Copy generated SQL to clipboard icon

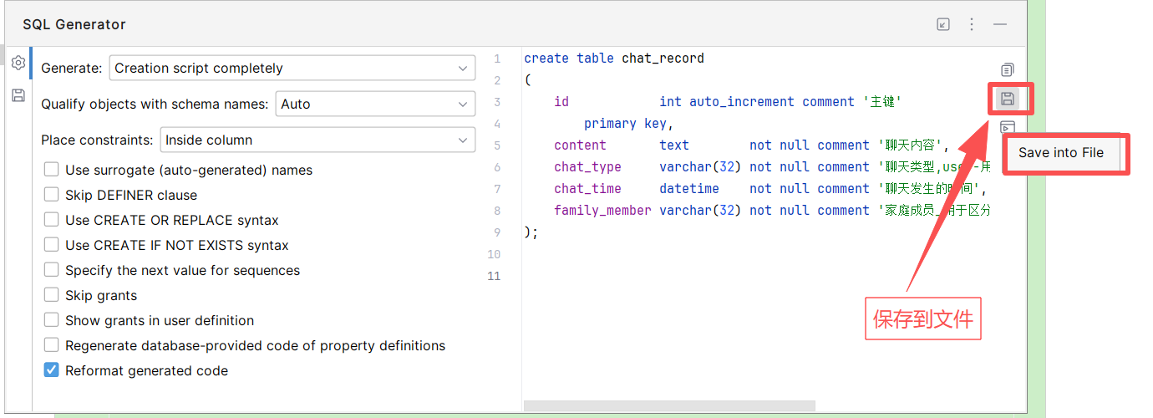click(x=1008, y=69)
